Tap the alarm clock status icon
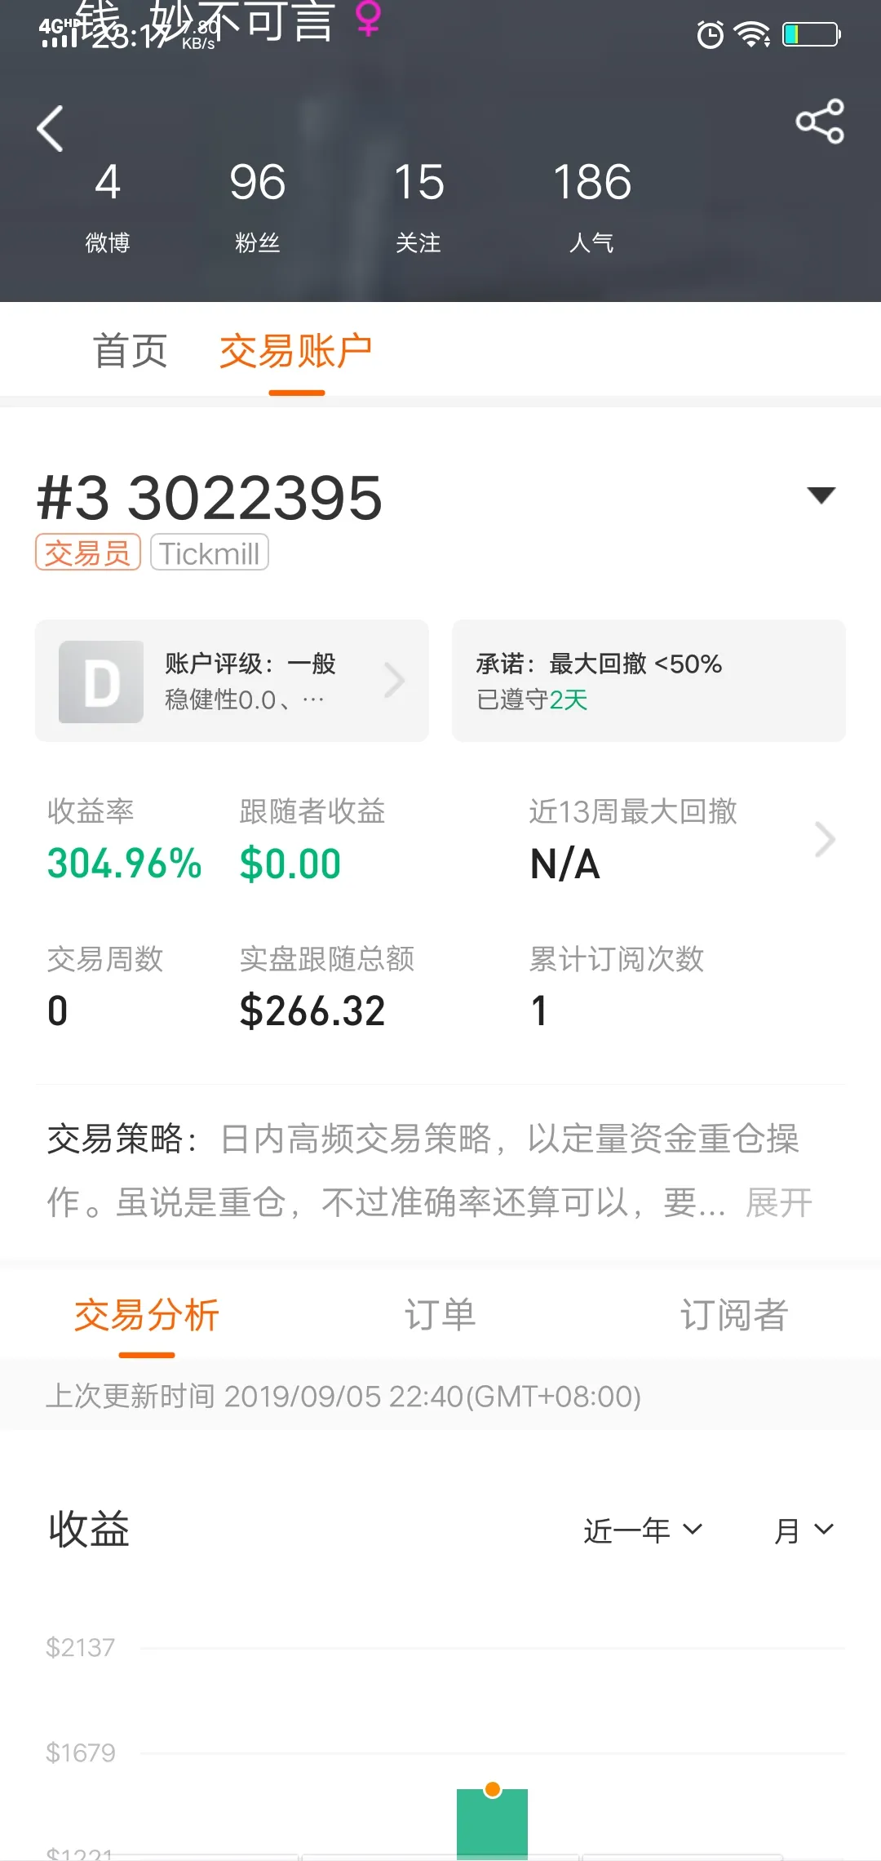The height and width of the screenshot is (1861, 881). 710,35
